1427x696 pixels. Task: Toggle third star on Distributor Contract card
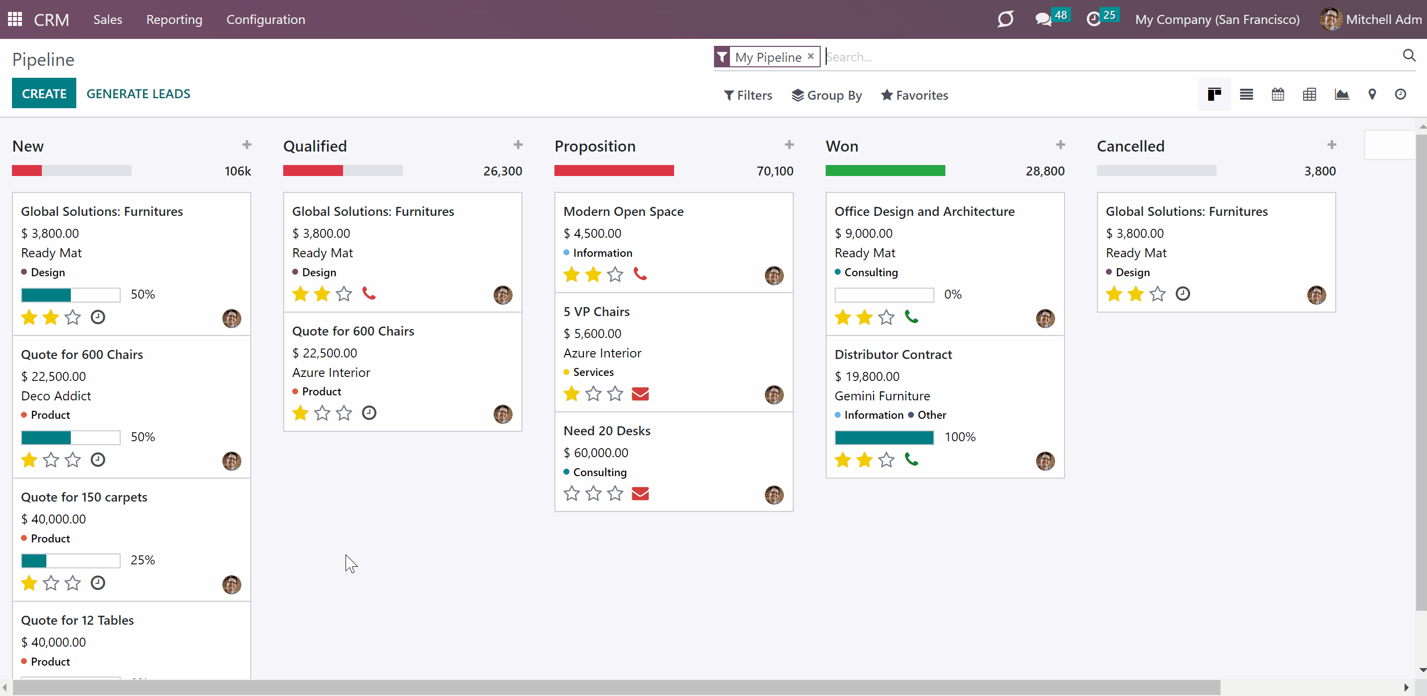887,460
